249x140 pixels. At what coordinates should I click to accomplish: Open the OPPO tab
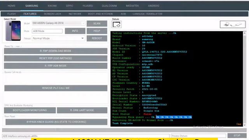click(x=69, y=6)
